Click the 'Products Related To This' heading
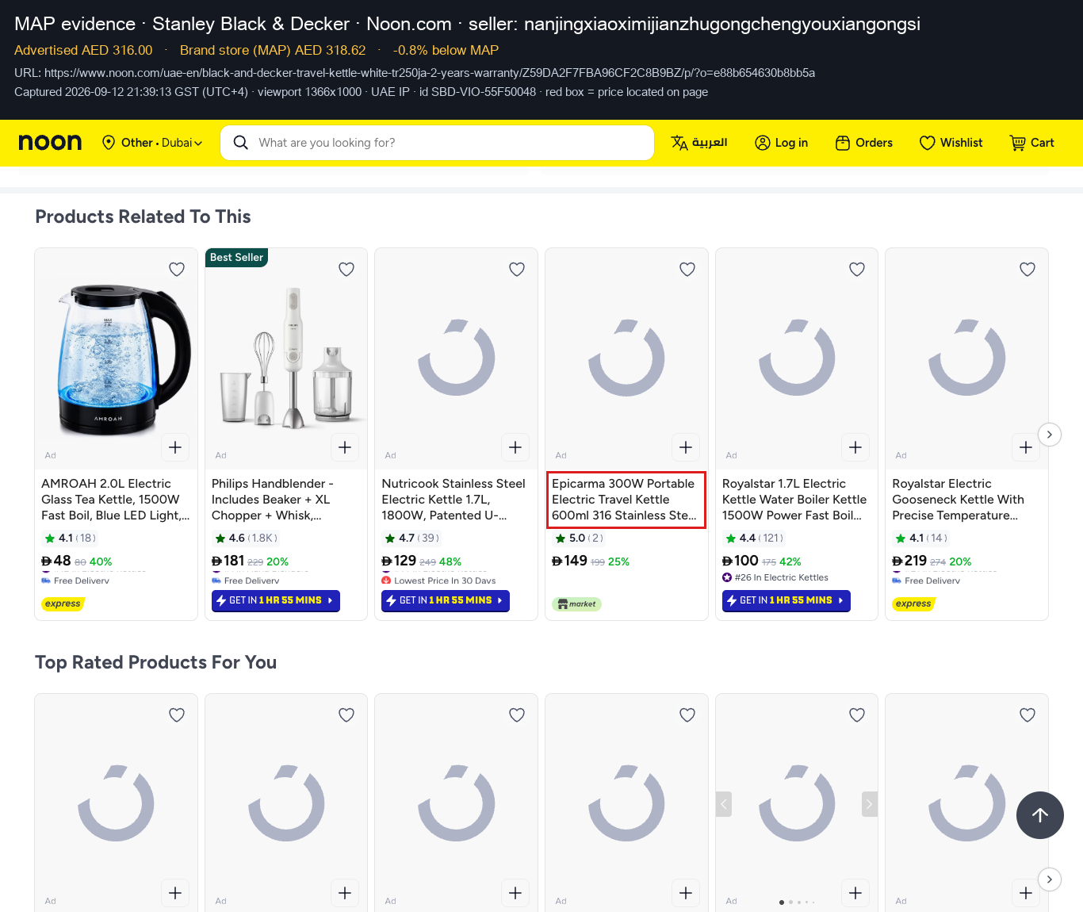The height and width of the screenshot is (912, 1083). (x=143, y=217)
